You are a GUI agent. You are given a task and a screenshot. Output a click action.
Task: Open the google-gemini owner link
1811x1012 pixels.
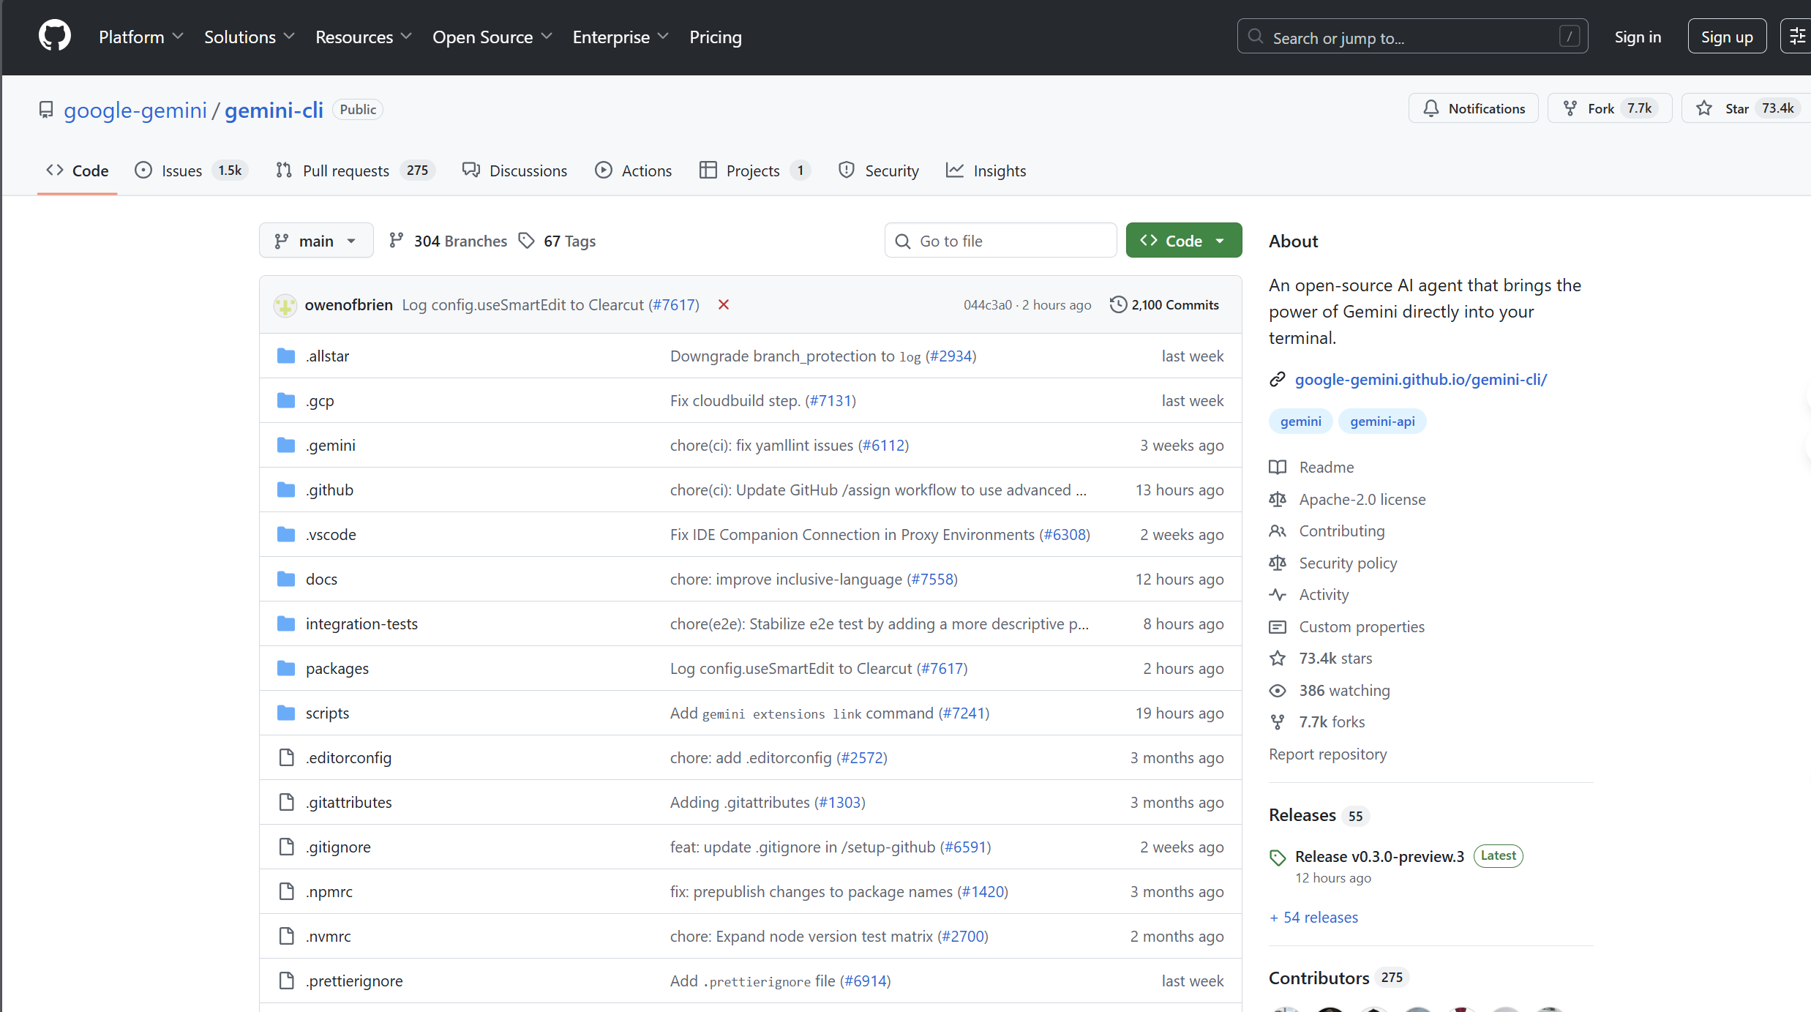click(135, 110)
